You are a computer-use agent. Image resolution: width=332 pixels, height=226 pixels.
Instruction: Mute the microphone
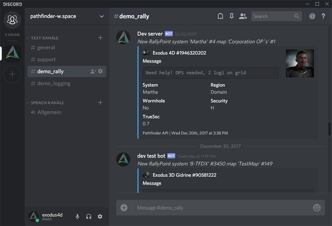click(78, 216)
